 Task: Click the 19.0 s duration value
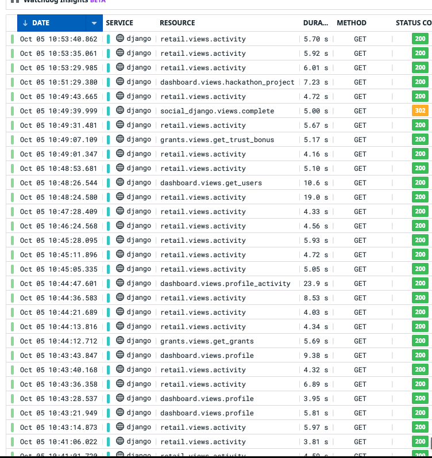click(315, 197)
